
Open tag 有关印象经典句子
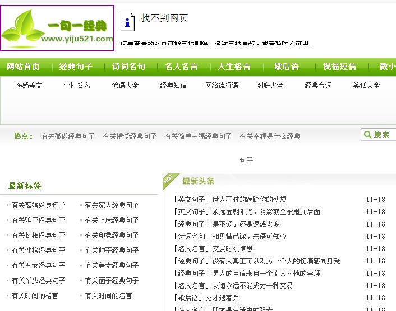[x=112, y=235]
